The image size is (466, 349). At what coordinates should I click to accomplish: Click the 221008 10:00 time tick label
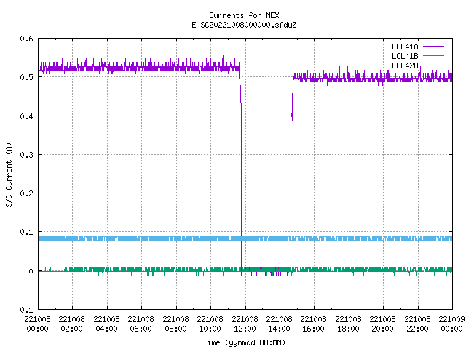(x=210, y=324)
